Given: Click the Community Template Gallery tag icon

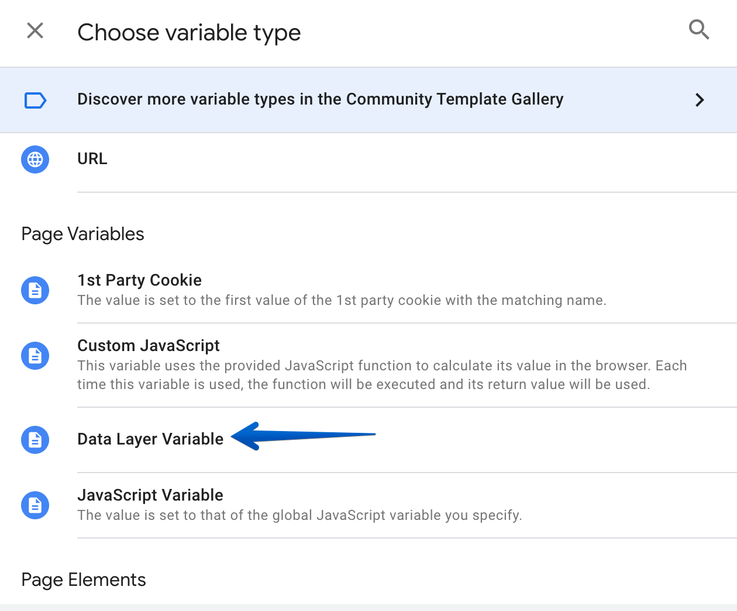Looking at the screenshot, I should pos(35,100).
